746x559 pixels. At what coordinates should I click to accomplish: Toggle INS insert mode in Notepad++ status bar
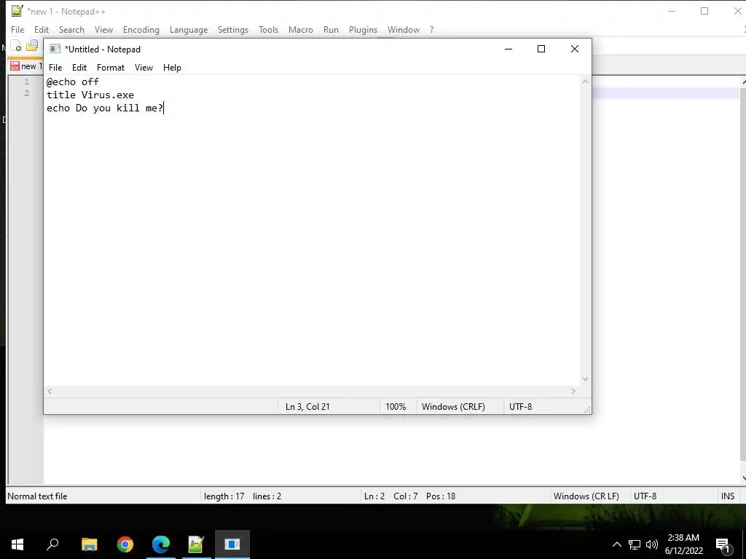click(x=728, y=496)
